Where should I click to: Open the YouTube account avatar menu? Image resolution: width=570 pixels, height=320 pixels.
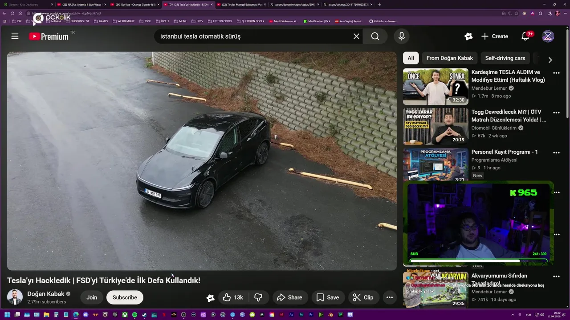click(x=548, y=36)
